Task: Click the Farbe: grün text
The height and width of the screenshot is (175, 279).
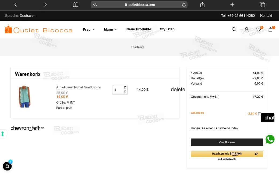Action: pos(64,108)
